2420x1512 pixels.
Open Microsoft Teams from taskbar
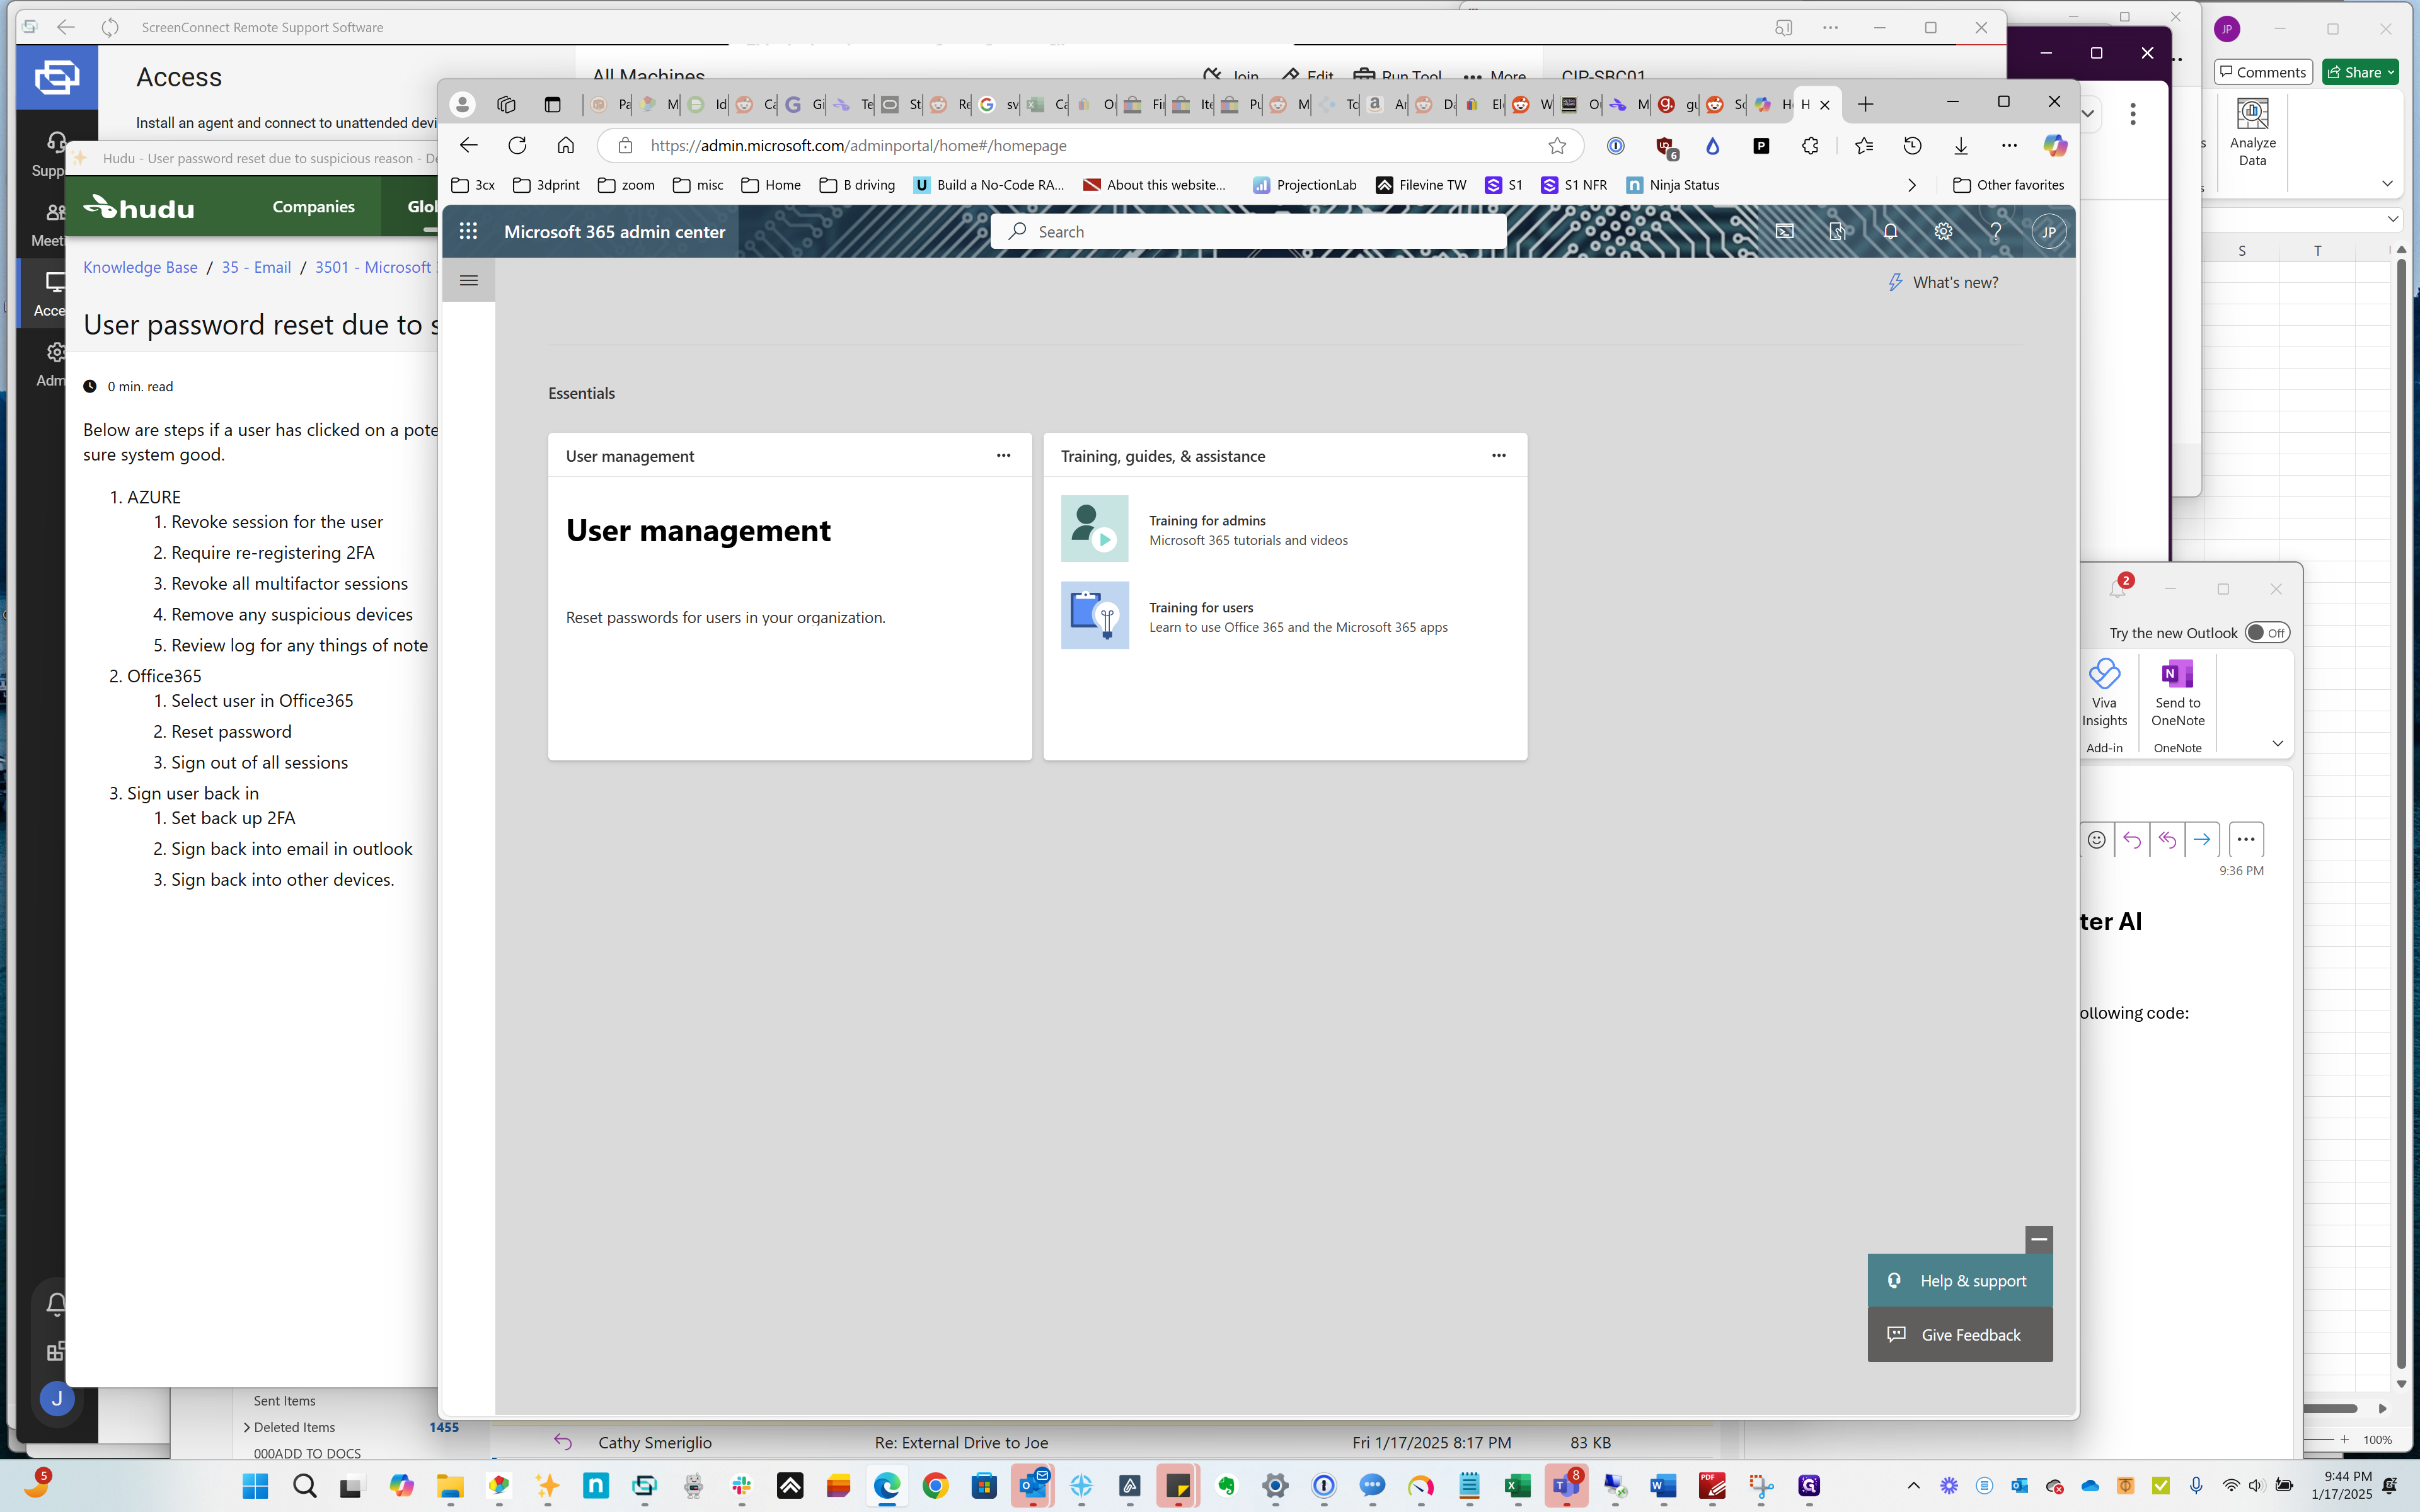click(1566, 1485)
